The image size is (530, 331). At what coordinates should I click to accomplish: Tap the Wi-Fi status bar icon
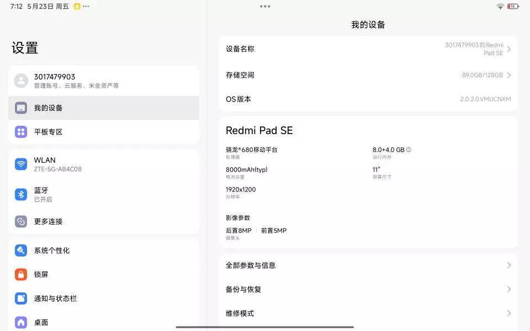(x=500, y=6)
